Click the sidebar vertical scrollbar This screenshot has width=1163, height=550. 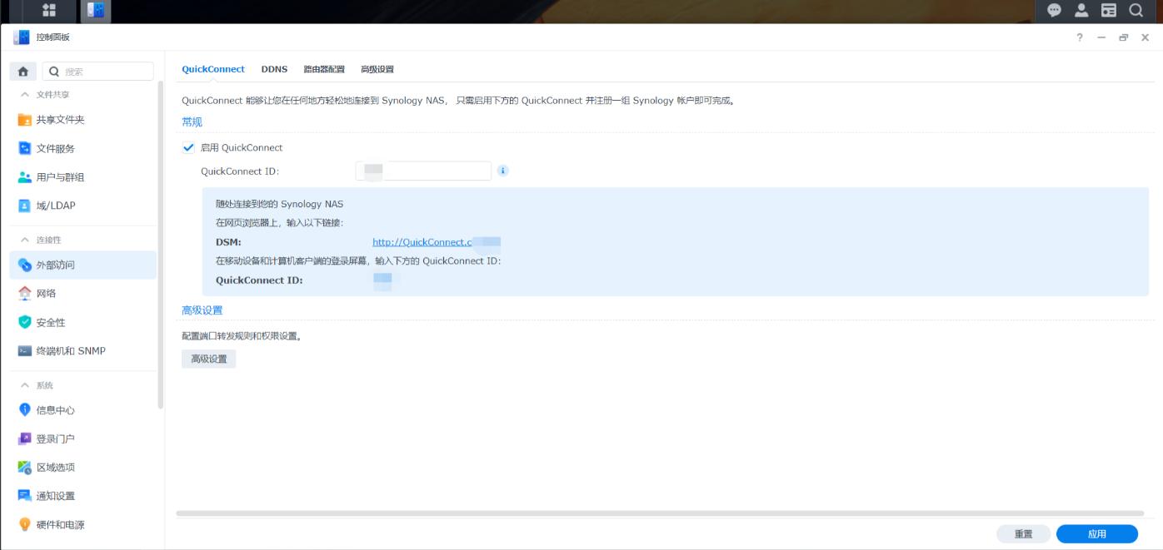[x=161, y=244]
